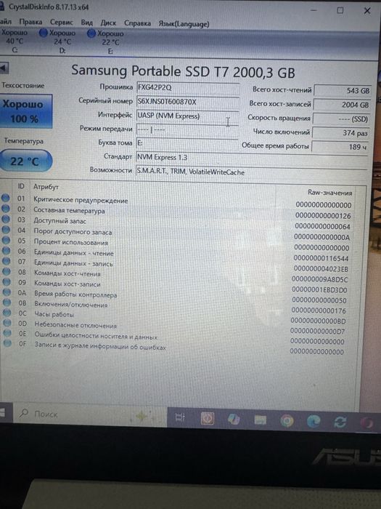The width and height of the screenshot is (381, 509).
Task: Click the Стандарт field NVM Express 1.3
Action: coord(251,158)
